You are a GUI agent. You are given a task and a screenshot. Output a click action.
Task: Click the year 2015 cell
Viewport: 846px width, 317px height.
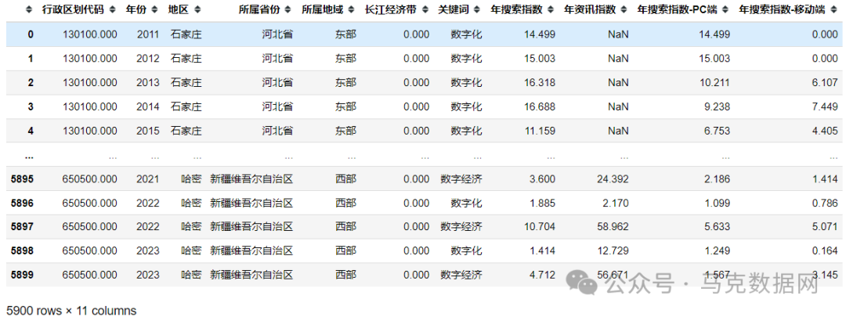coord(148,131)
